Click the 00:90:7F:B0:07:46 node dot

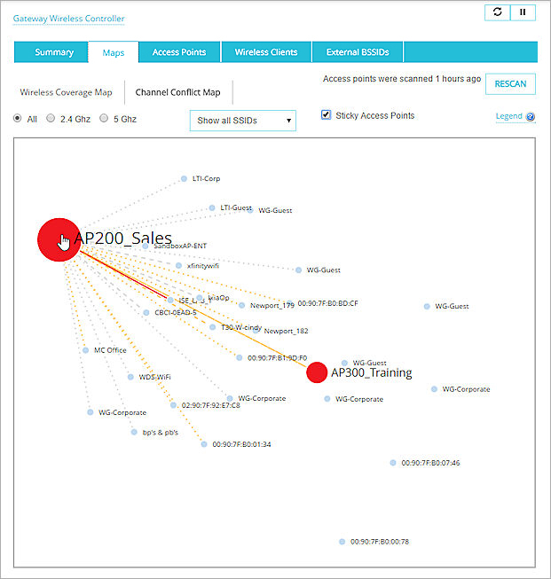pyautogui.click(x=392, y=463)
